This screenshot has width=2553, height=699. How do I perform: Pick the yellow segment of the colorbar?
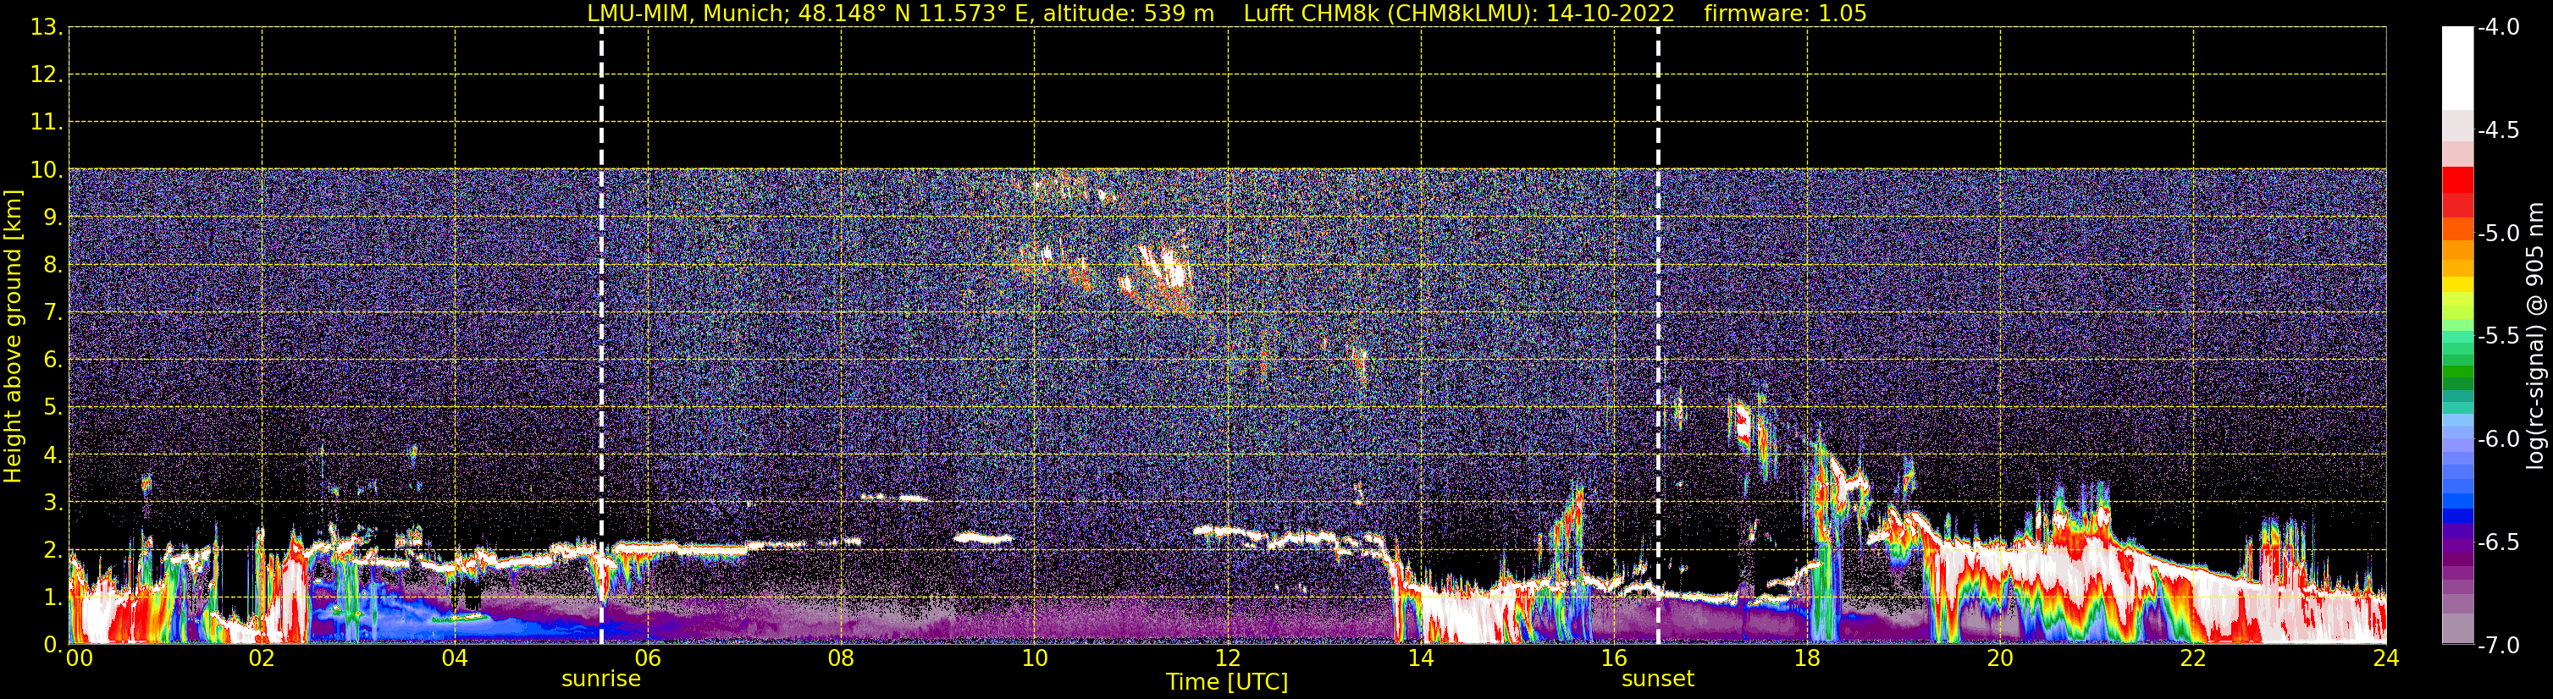coord(2456,284)
